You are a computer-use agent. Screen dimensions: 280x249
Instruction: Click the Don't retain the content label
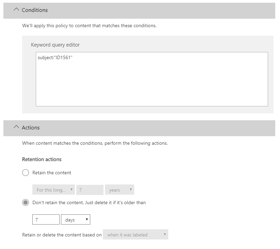89,203
